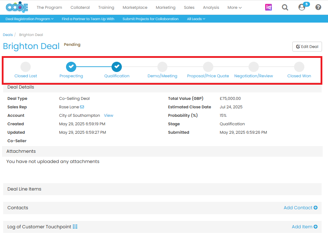Click the search magnifier icon
This screenshot has height=241, width=328.
[x=285, y=7]
